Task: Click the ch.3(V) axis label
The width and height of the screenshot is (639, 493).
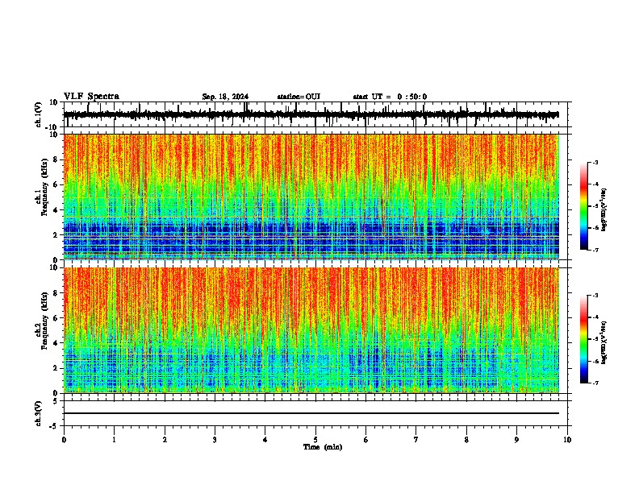Action: pyautogui.click(x=39, y=413)
